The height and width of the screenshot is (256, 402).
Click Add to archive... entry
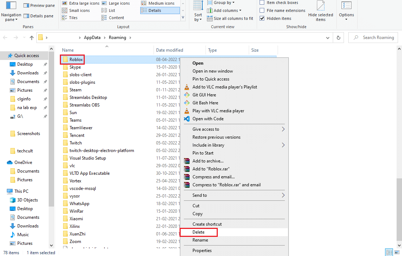(208, 161)
